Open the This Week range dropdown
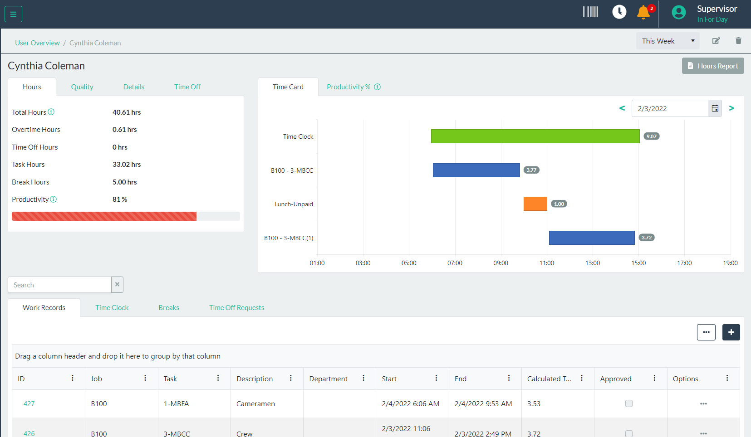751x437 pixels. point(668,41)
